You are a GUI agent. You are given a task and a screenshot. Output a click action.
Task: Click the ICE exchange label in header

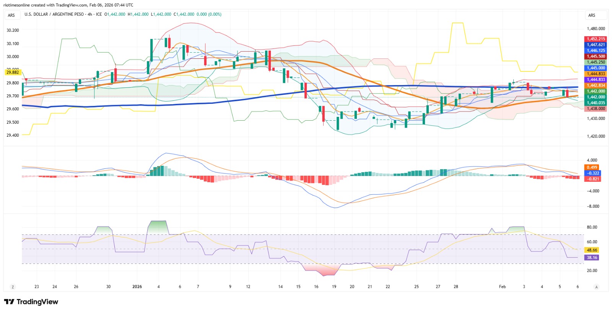(x=99, y=14)
